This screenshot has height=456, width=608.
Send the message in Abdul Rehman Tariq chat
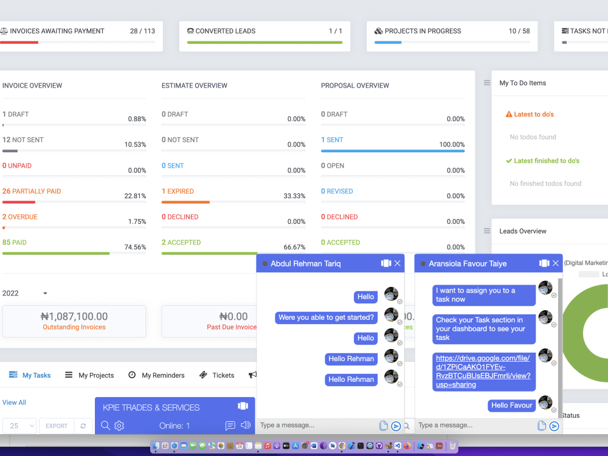pyautogui.click(x=396, y=426)
